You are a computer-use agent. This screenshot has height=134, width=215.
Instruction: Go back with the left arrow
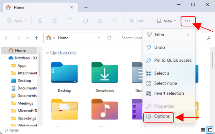7,38
